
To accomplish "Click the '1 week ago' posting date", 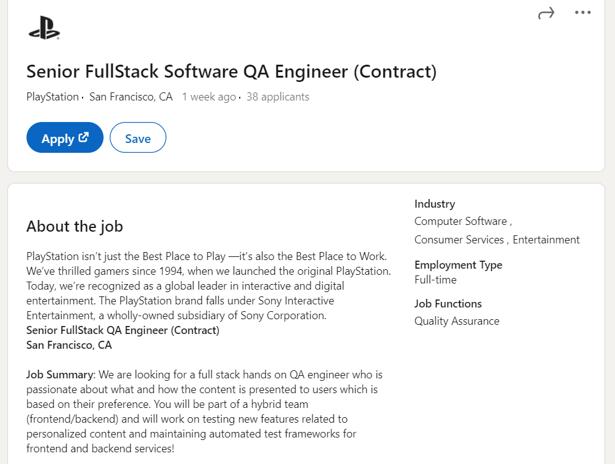I will click(x=209, y=97).
